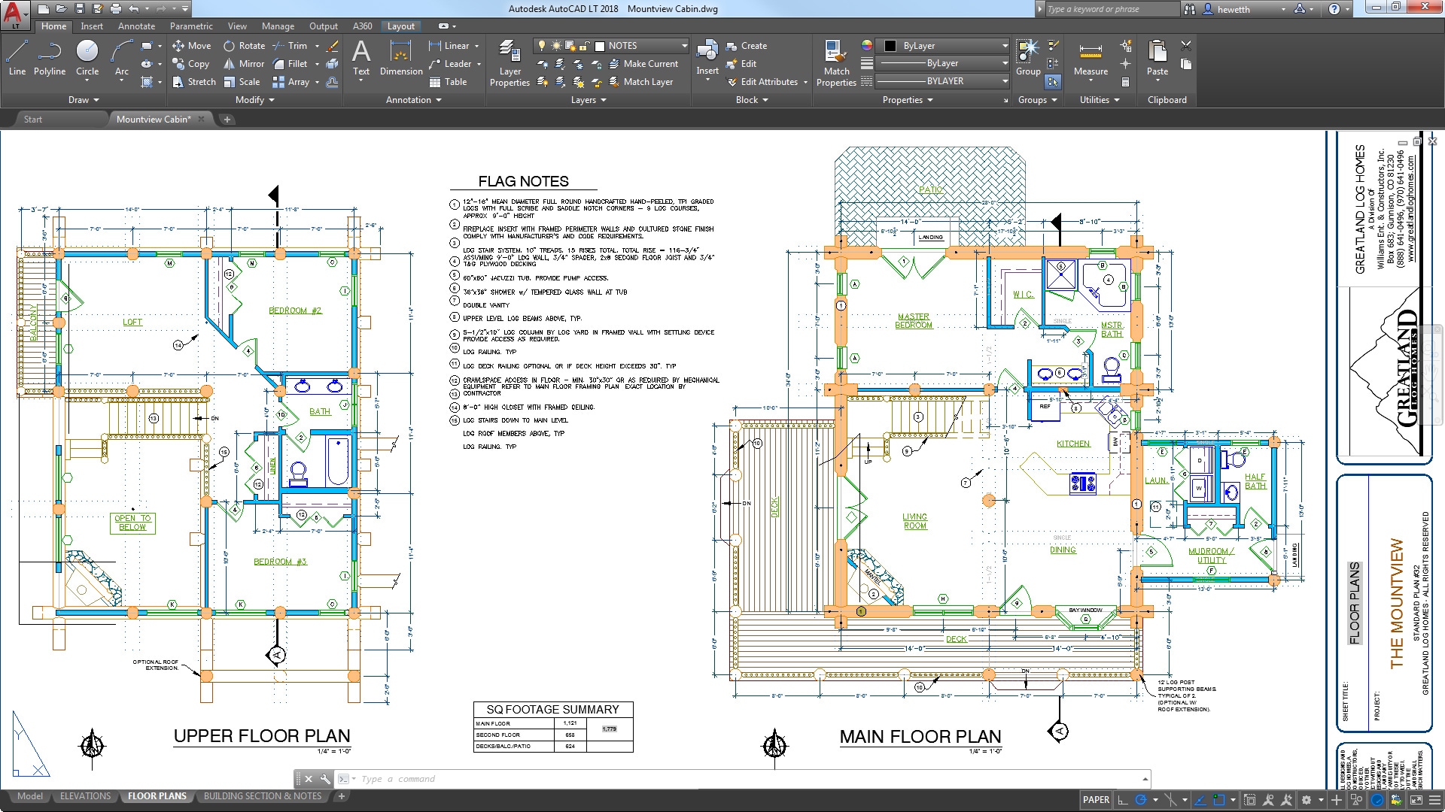
Task: Toggle the Parametric ribbon tab
Action: click(189, 26)
